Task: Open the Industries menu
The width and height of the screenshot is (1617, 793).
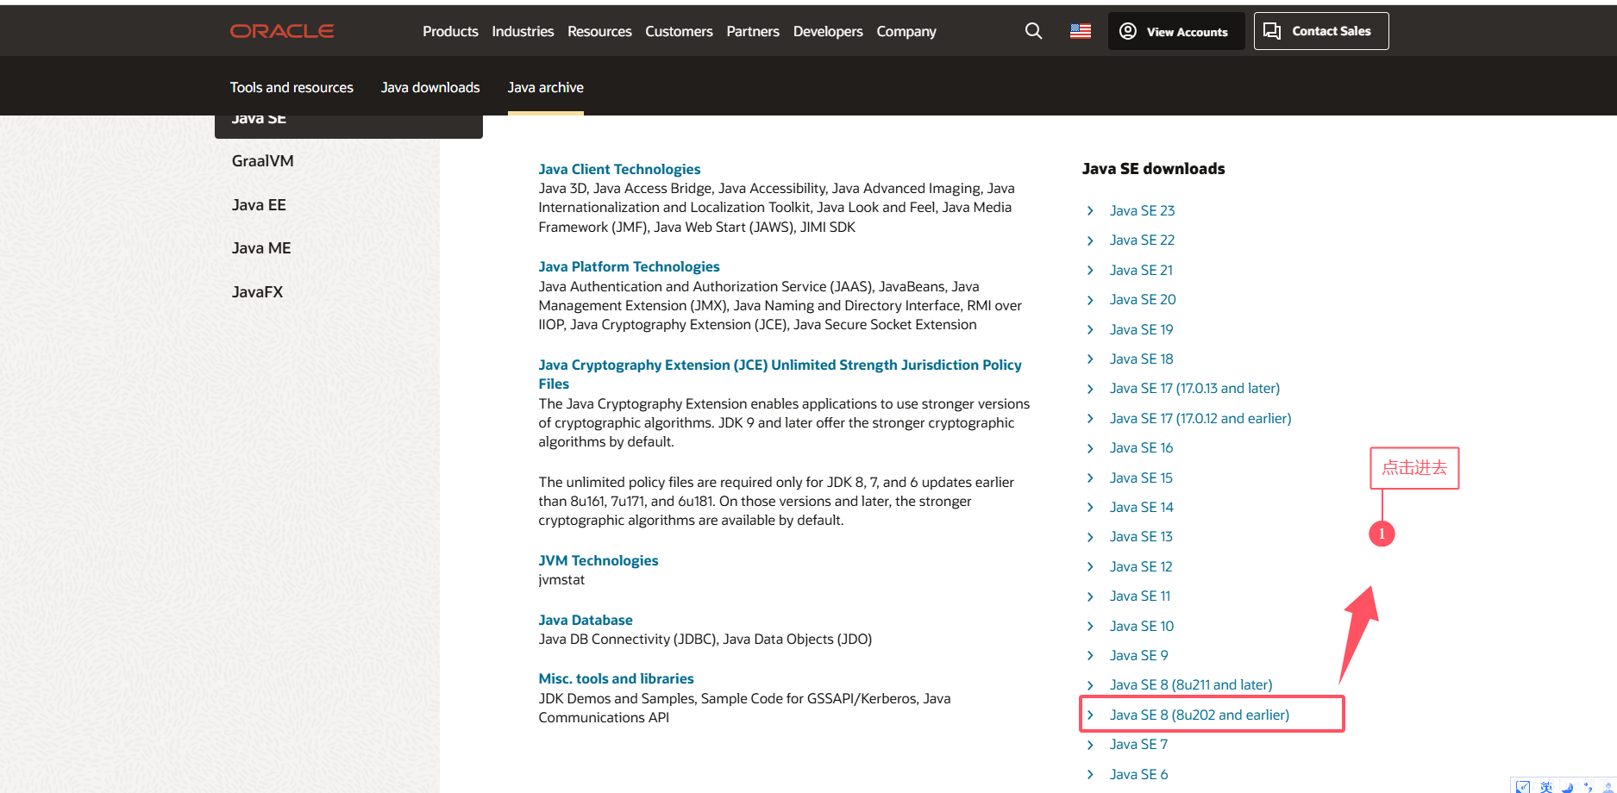Action: [x=523, y=31]
